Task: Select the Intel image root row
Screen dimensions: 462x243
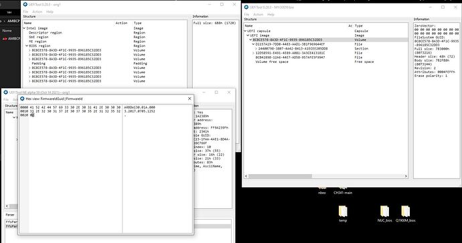Action: coord(104,28)
